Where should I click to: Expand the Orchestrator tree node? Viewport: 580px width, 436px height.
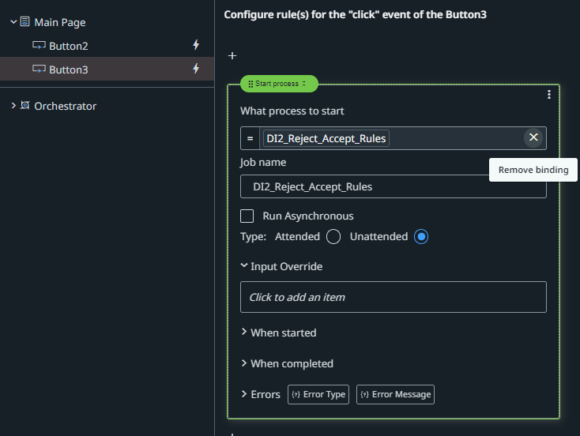point(13,106)
